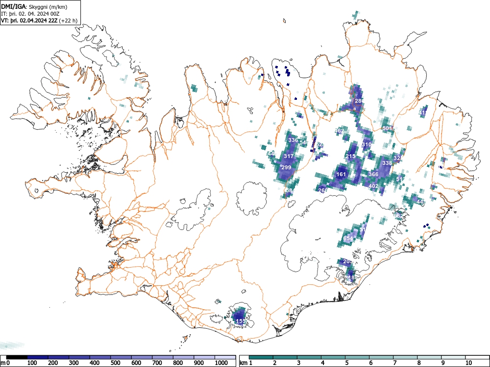Click the title "DMI/IGA: Skyggni (m/km)"
490x367 pixels.
34,7
